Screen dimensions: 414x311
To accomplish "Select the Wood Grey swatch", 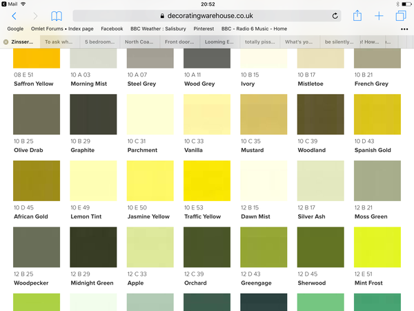I will coord(207,58).
